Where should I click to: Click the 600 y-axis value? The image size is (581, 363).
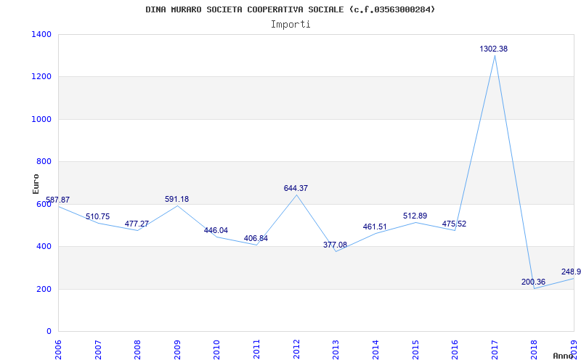coord(44,204)
